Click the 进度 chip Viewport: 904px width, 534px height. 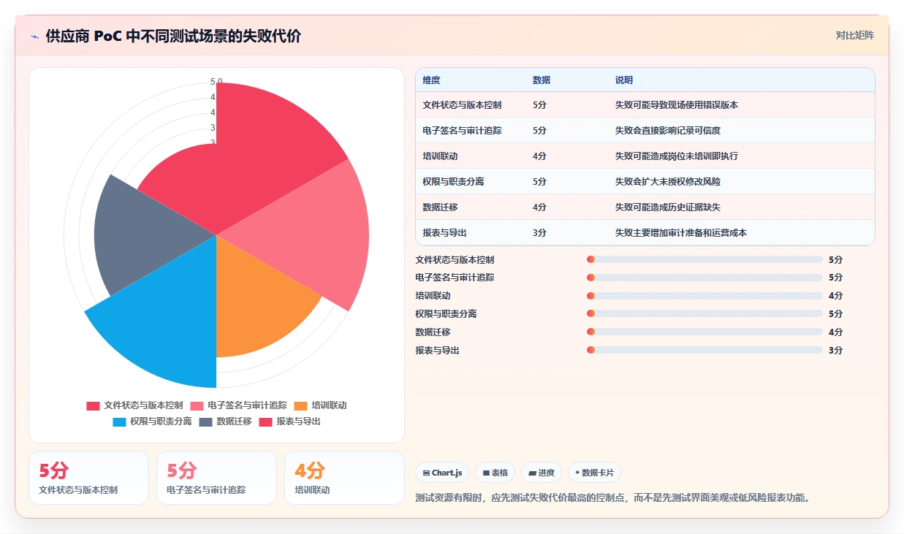tap(542, 473)
